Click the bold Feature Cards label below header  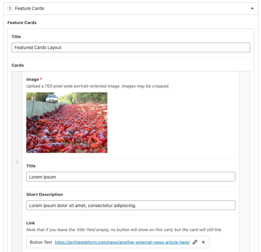click(22, 23)
